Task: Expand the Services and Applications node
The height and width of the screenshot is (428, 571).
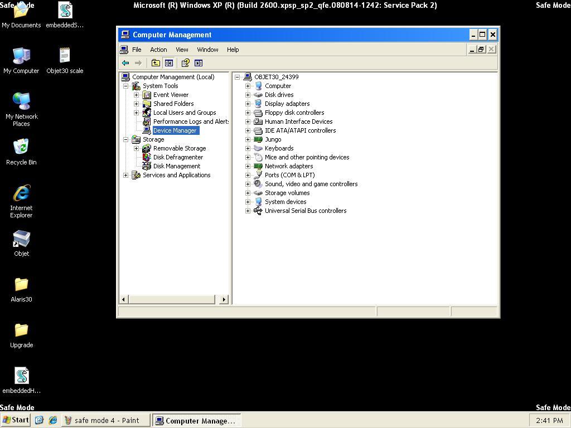Action: pyautogui.click(x=125, y=175)
